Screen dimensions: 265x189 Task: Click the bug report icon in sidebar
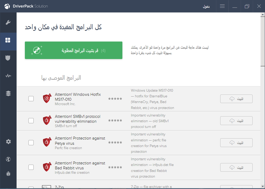(x=8, y=174)
